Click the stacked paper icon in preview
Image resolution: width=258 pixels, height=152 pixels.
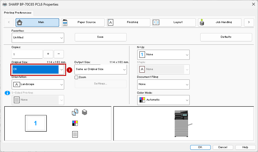(85, 112)
